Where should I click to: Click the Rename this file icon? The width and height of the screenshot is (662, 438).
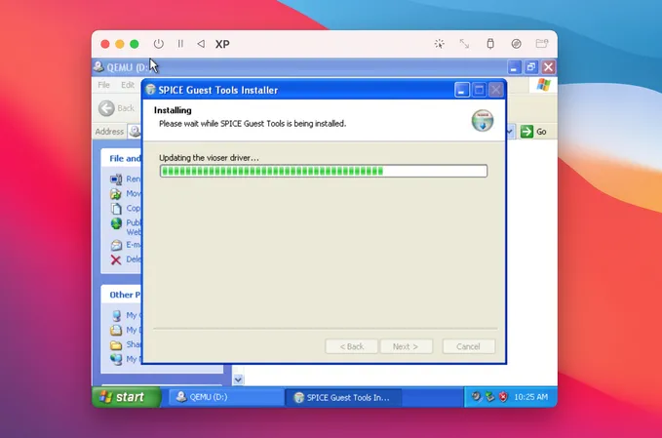pos(116,179)
